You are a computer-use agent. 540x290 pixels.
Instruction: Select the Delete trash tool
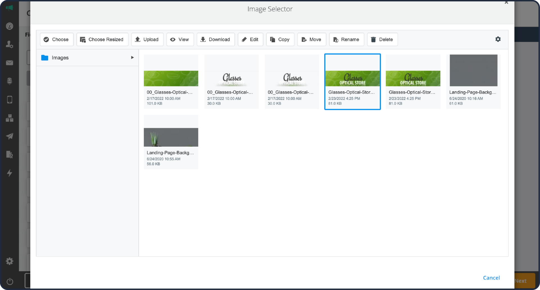[382, 39]
